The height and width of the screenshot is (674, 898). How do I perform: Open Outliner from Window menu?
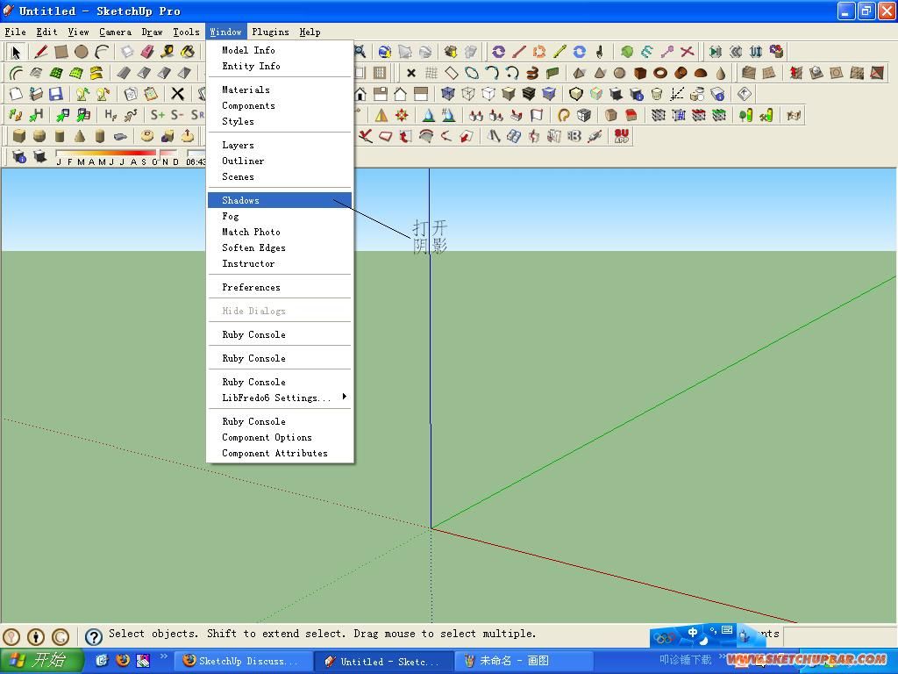point(280,161)
